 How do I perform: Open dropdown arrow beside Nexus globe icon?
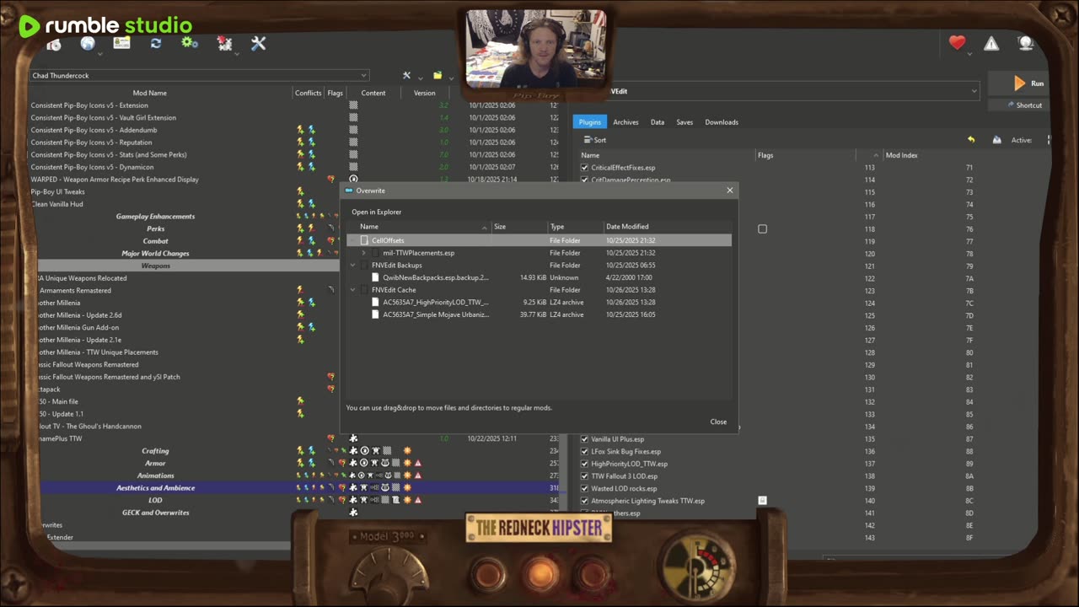[x=99, y=54]
